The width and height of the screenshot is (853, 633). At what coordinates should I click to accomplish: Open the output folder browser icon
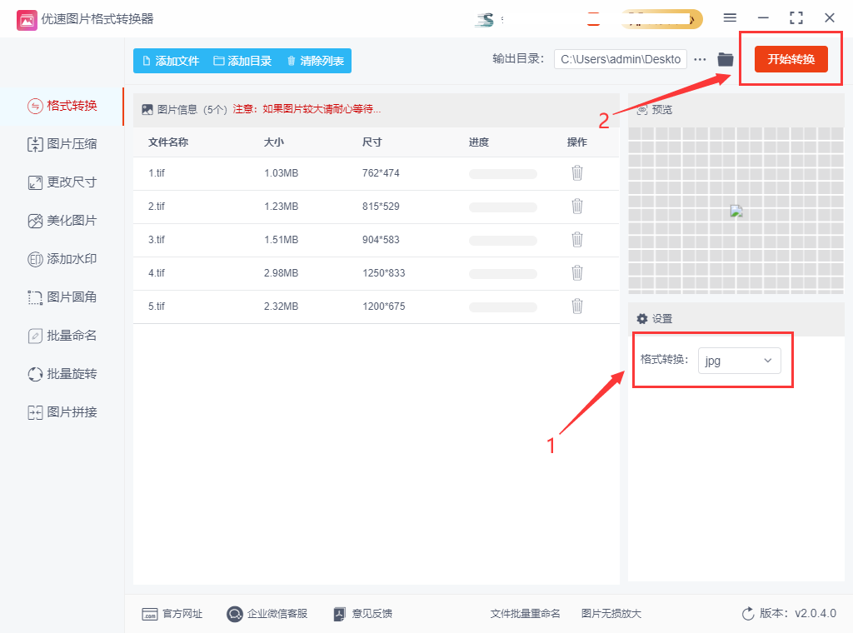point(725,59)
